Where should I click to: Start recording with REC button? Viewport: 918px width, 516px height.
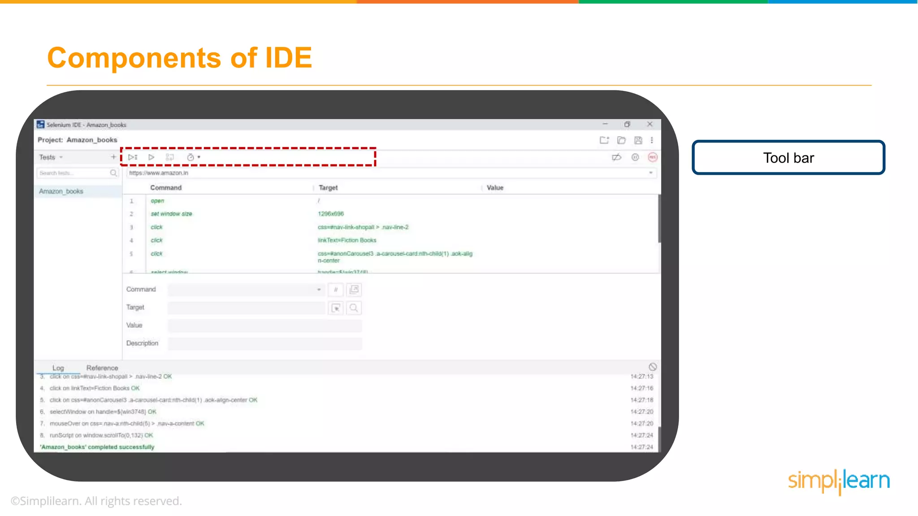coord(653,157)
